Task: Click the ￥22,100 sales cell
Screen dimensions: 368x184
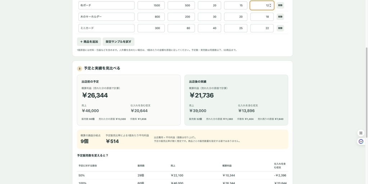Action: [x=177, y=175]
